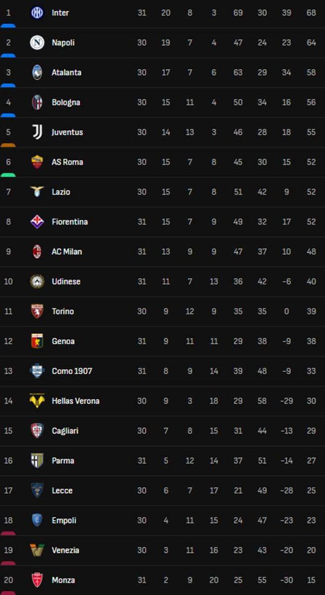Click the Hellas Verona yellow crest

click(x=37, y=401)
